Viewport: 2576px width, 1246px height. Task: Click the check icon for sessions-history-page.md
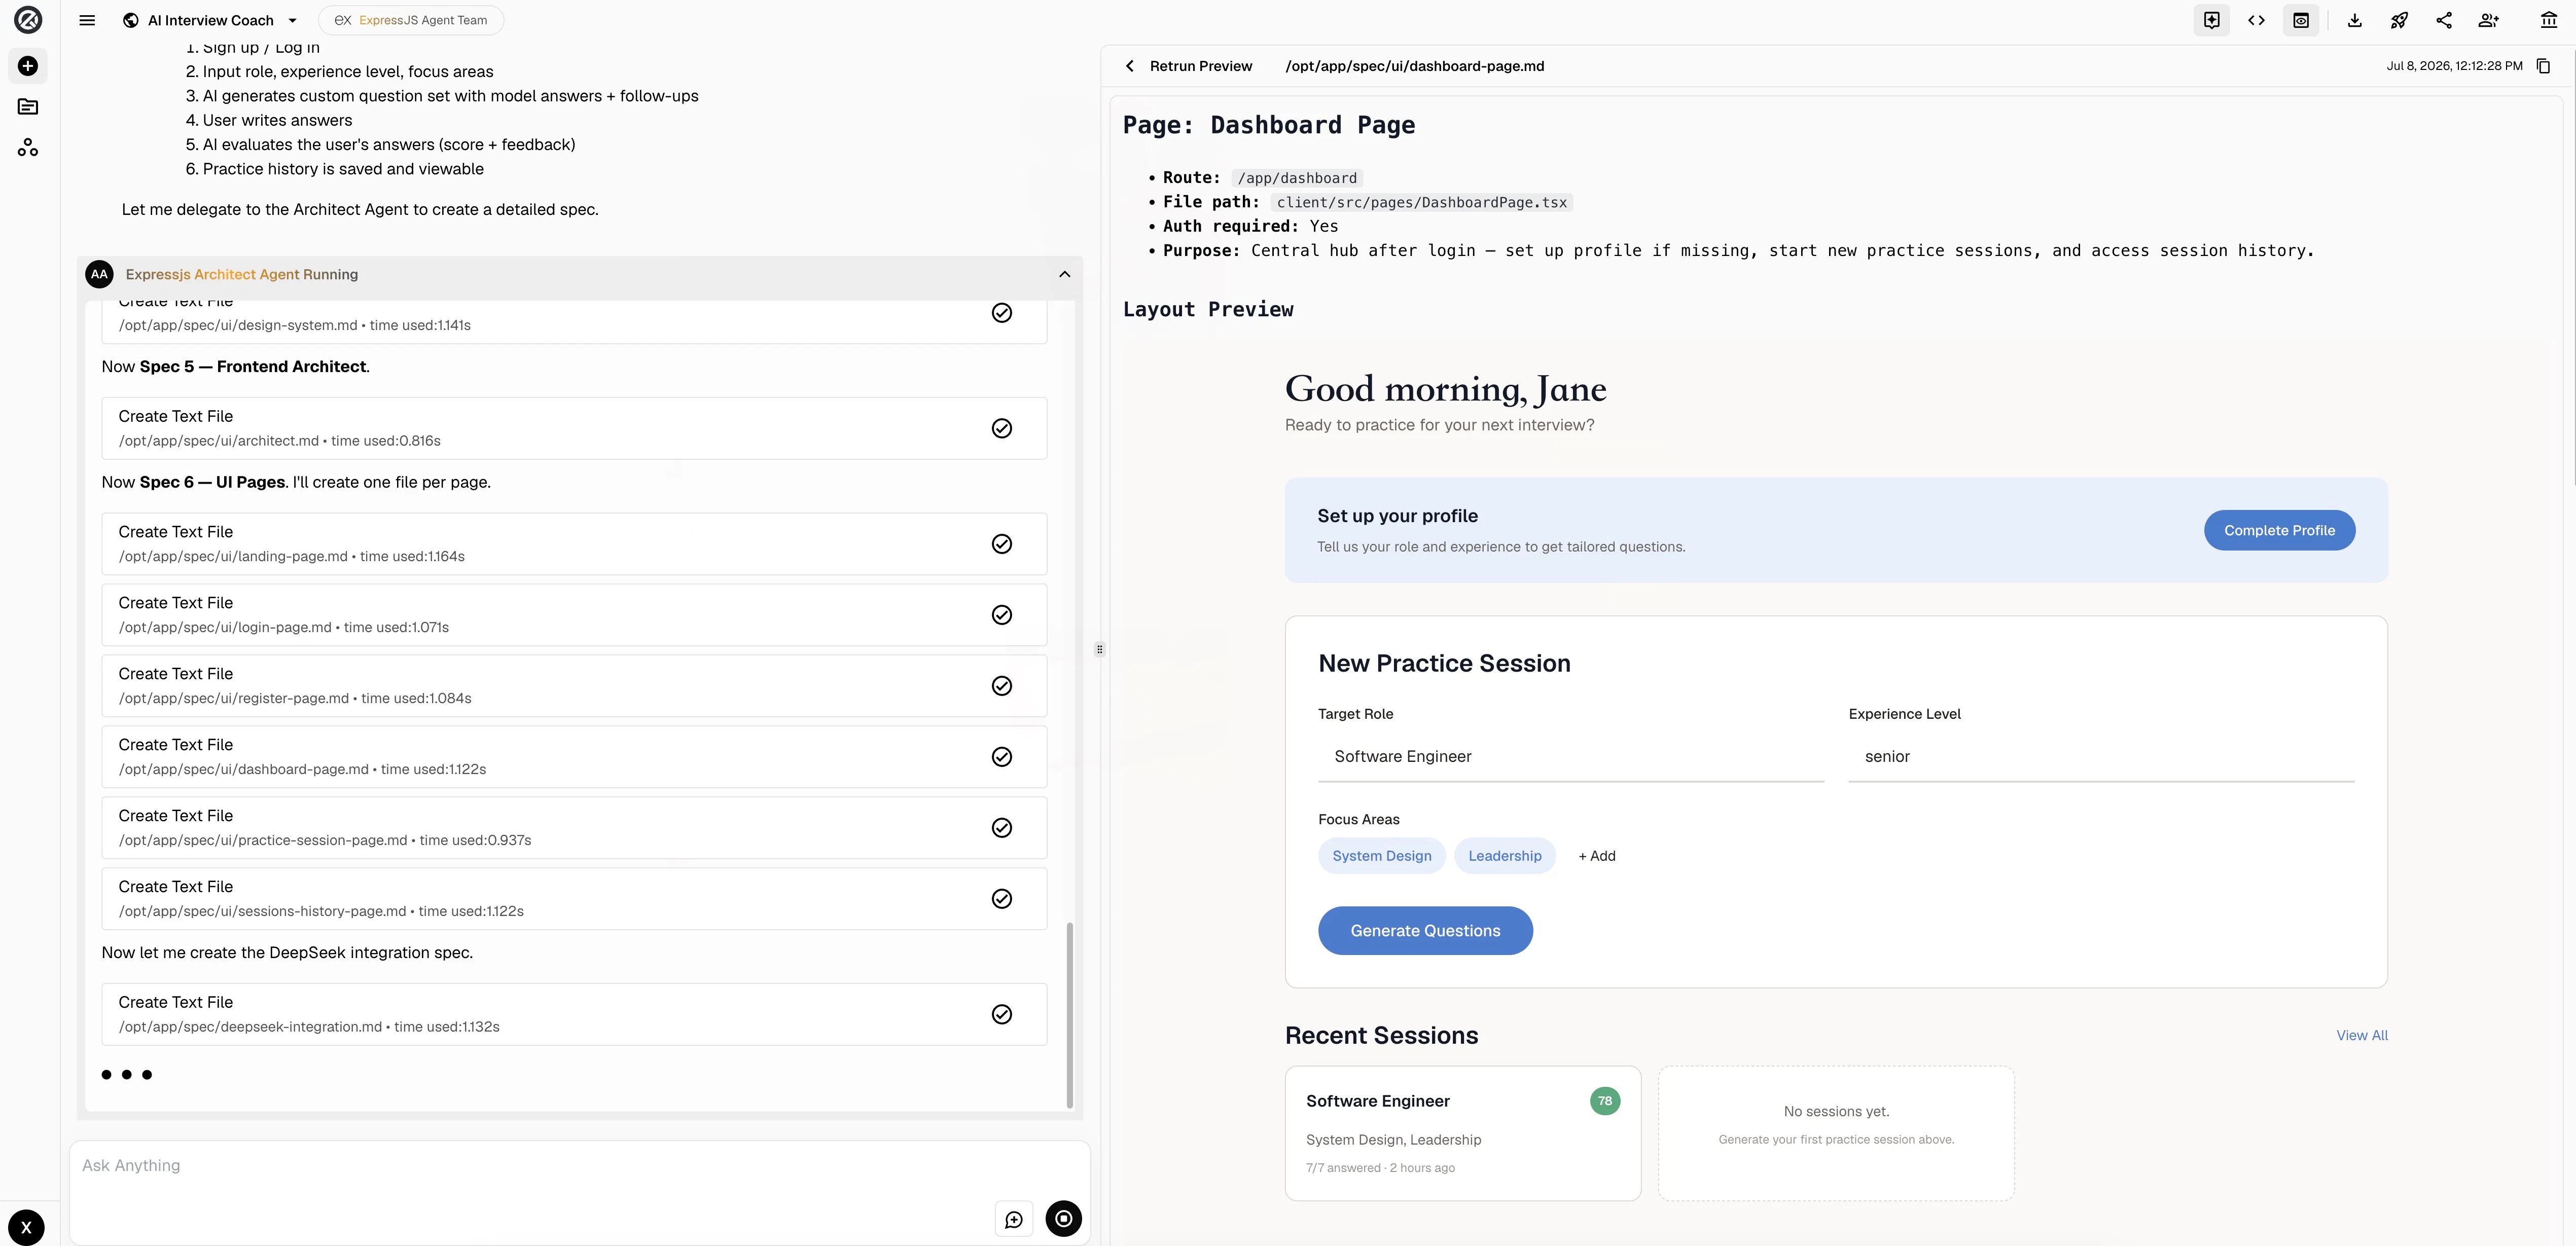pyautogui.click(x=1001, y=899)
